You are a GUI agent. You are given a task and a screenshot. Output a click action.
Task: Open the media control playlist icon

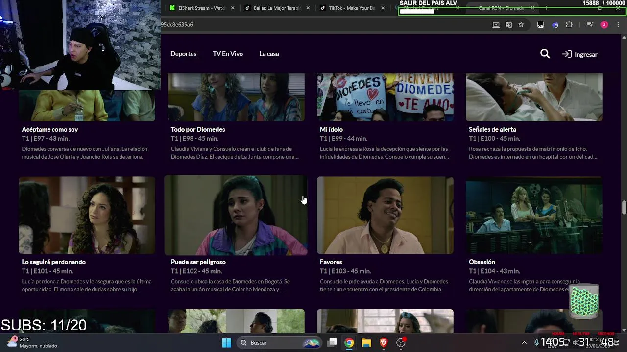coord(590,24)
